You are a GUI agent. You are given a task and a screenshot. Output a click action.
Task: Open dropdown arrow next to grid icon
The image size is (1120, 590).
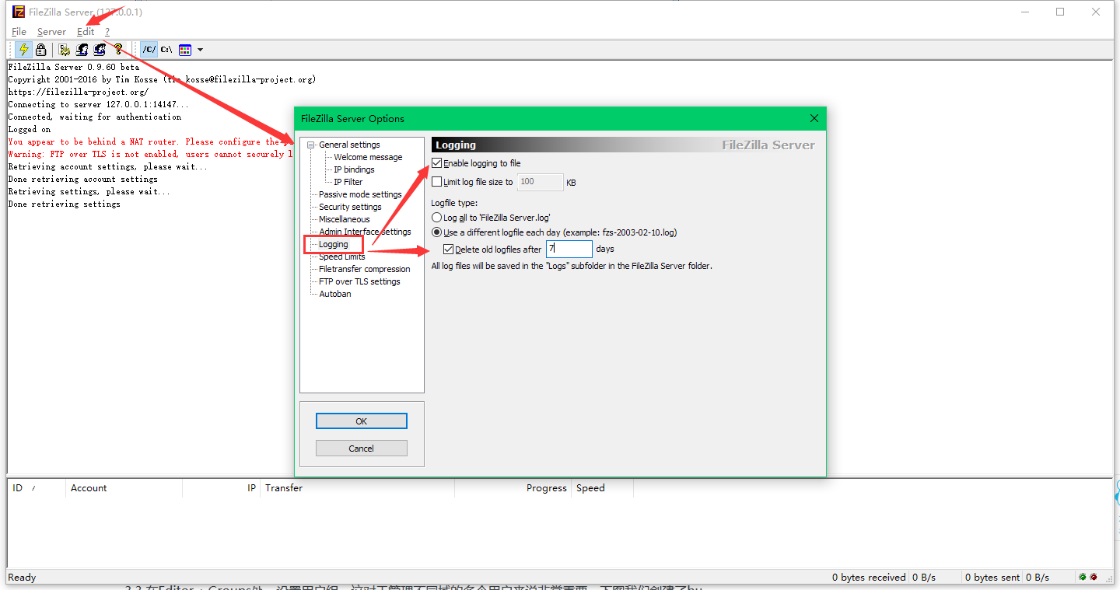[201, 50]
